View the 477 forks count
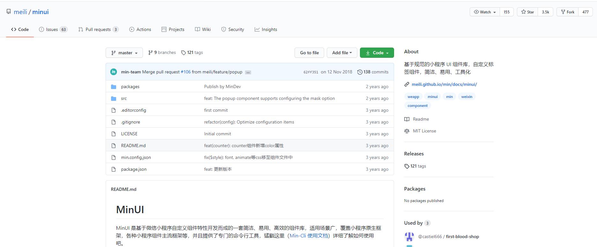This screenshot has height=247, width=597. [585, 12]
